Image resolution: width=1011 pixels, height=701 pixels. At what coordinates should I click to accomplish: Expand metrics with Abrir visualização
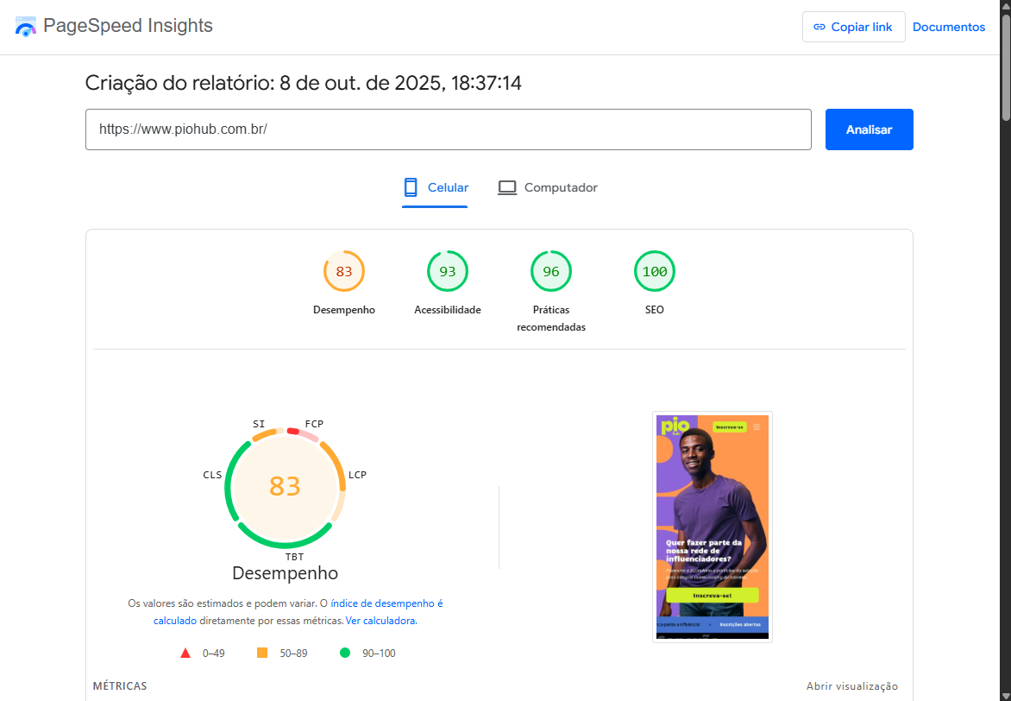[851, 686]
